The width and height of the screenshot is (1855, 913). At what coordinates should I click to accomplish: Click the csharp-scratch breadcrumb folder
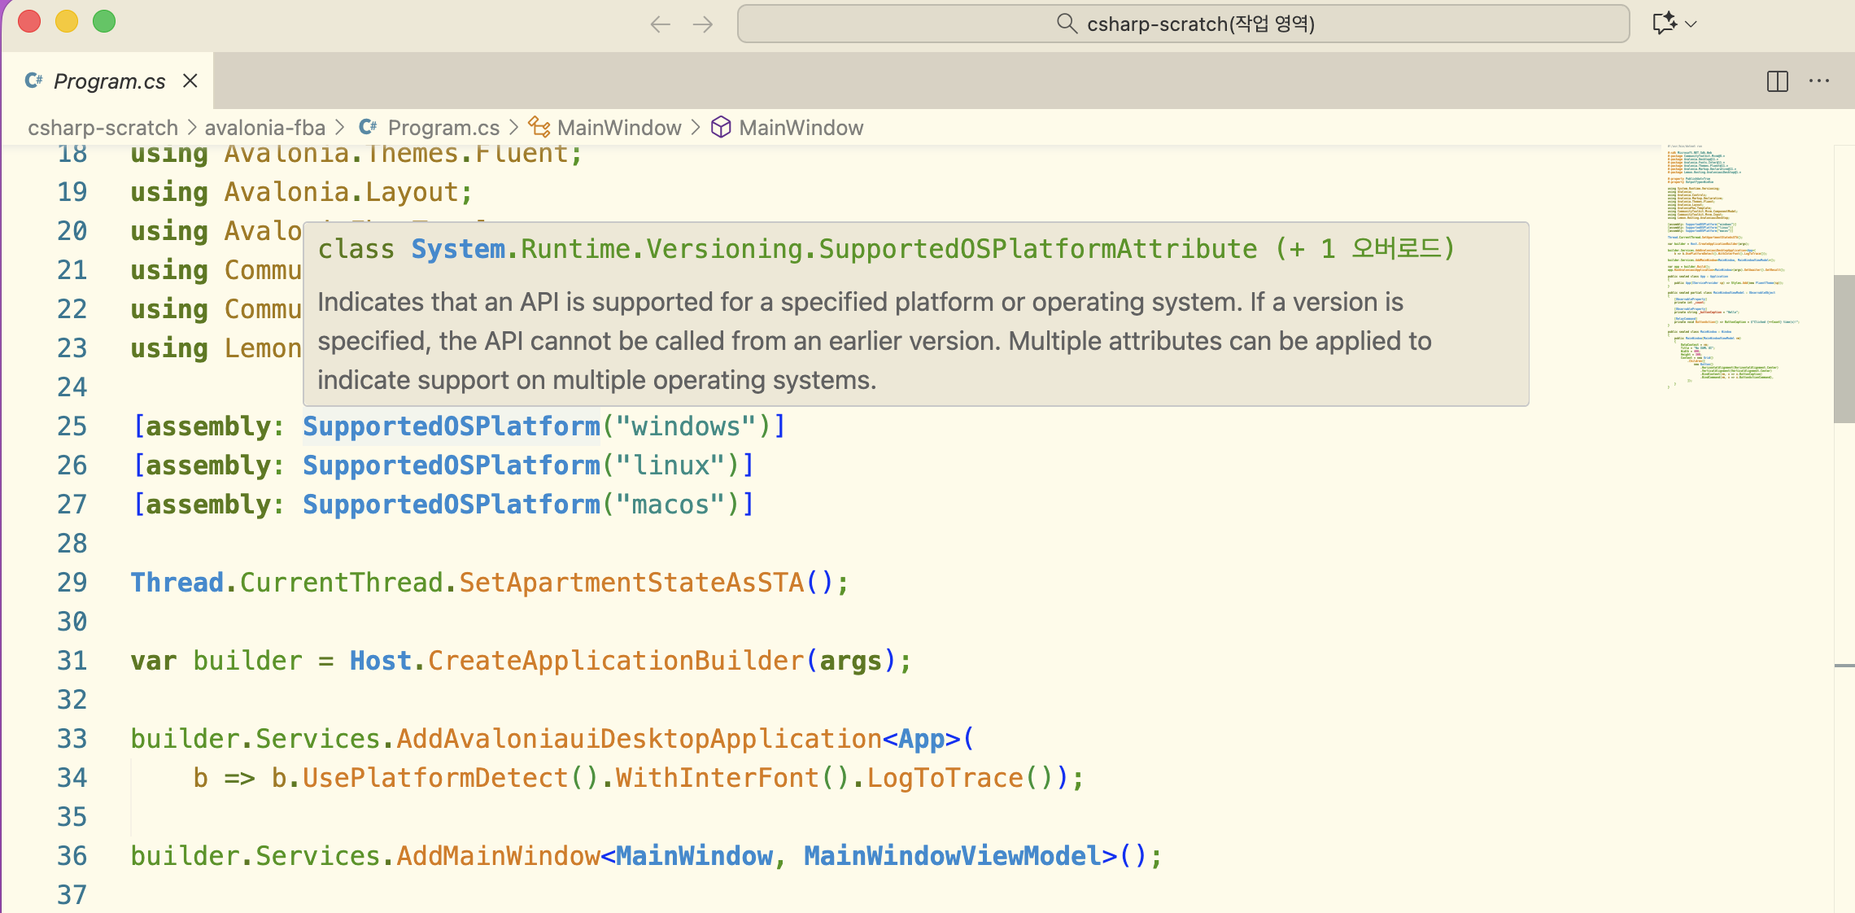coord(103,128)
